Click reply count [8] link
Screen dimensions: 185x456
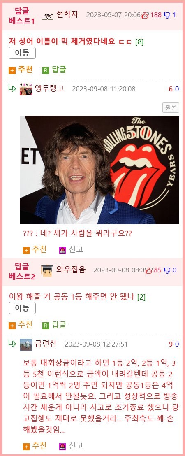coord(139,42)
